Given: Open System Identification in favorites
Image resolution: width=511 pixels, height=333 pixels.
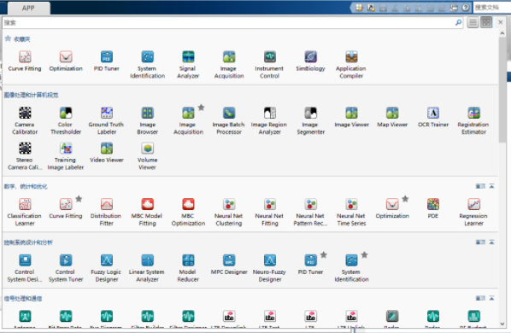Looking at the screenshot, I should [147, 64].
